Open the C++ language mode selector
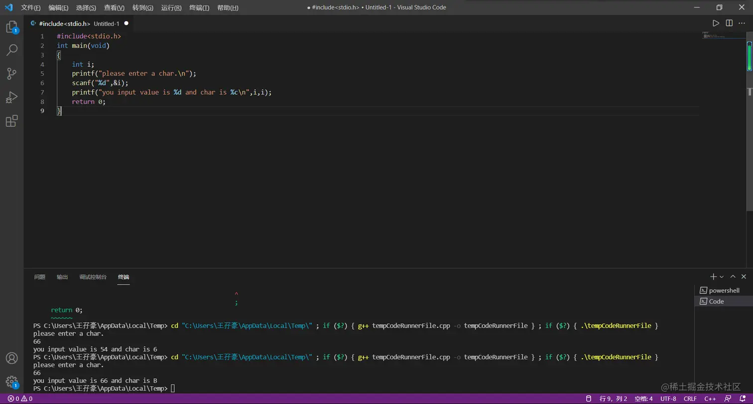The height and width of the screenshot is (404, 753). (x=710, y=399)
